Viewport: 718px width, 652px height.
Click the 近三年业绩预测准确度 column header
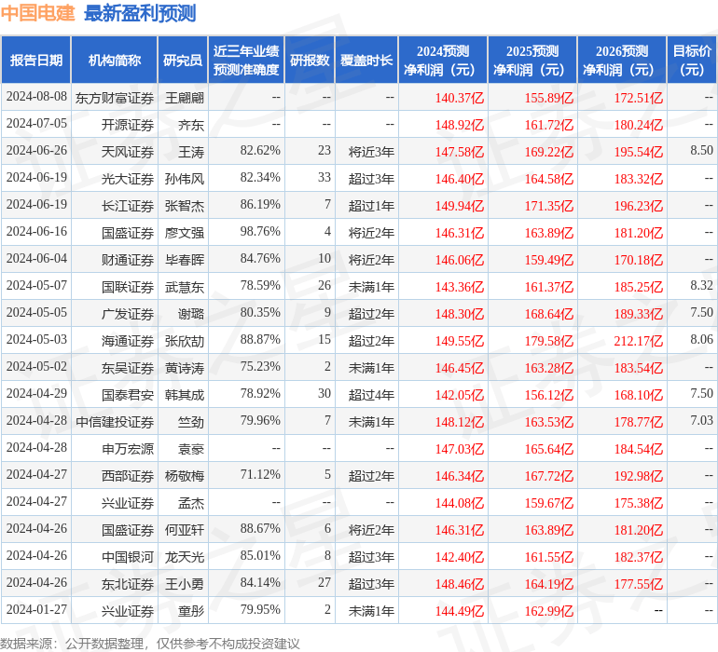tap(246, 61)
